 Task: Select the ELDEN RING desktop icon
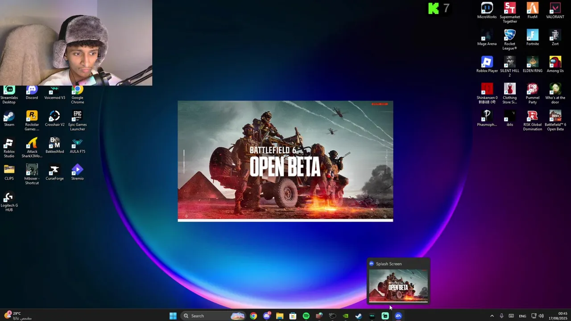(532, 65)
